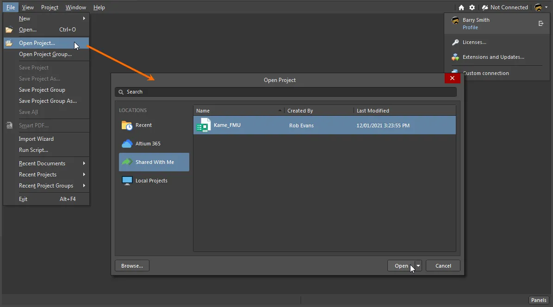The width and height of the screenshot is (553, 307).
Task: Select the Kame_FMU project row
Action: pos(324,125)
